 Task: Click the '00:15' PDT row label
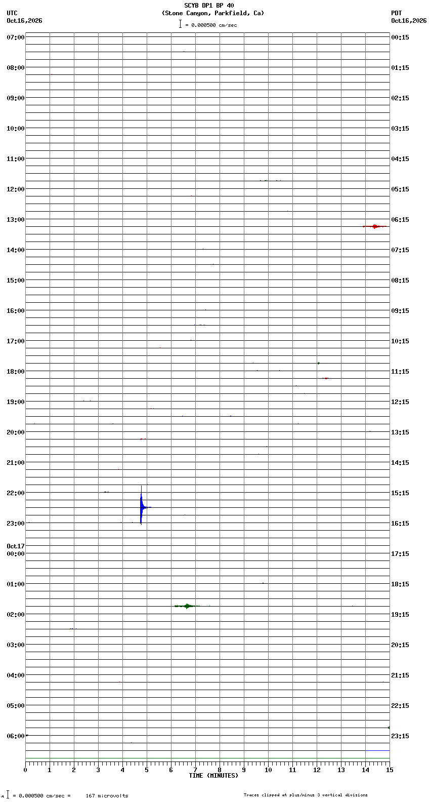coord(400,37)
